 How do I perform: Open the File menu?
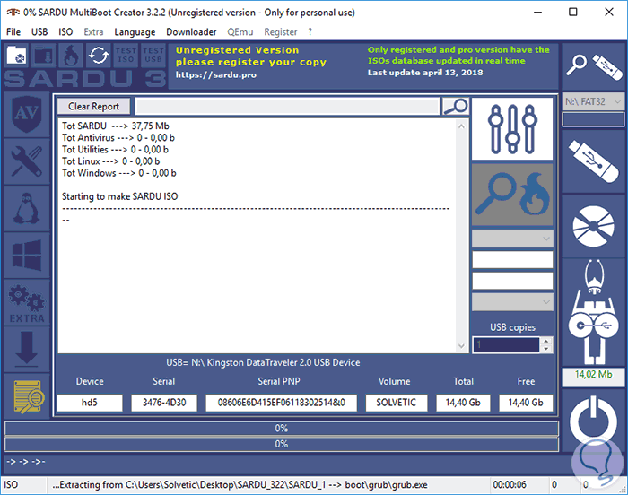click(13, 32)
